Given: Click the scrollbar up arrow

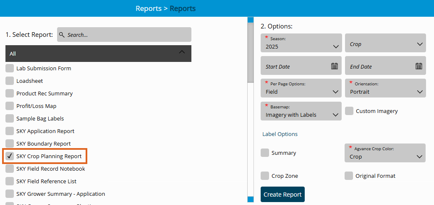Looking at the screenshot, I should pyautogui.click(x=251, y=20).
